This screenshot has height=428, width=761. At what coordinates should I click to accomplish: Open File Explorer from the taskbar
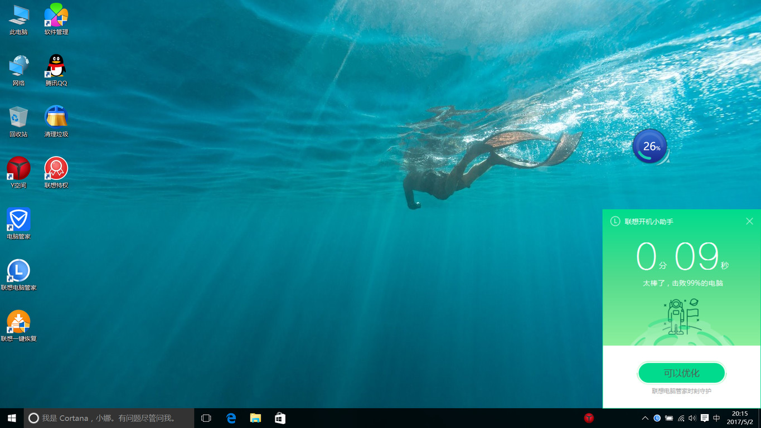255,418
